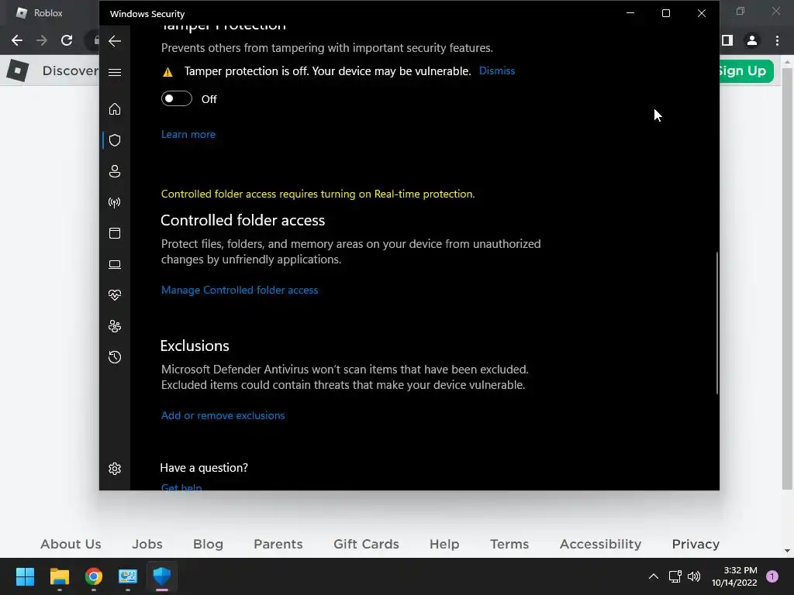Open Chrome profile avatar icon
The height and width of the screenshot is (595, 794).
(x=752, y=40)
